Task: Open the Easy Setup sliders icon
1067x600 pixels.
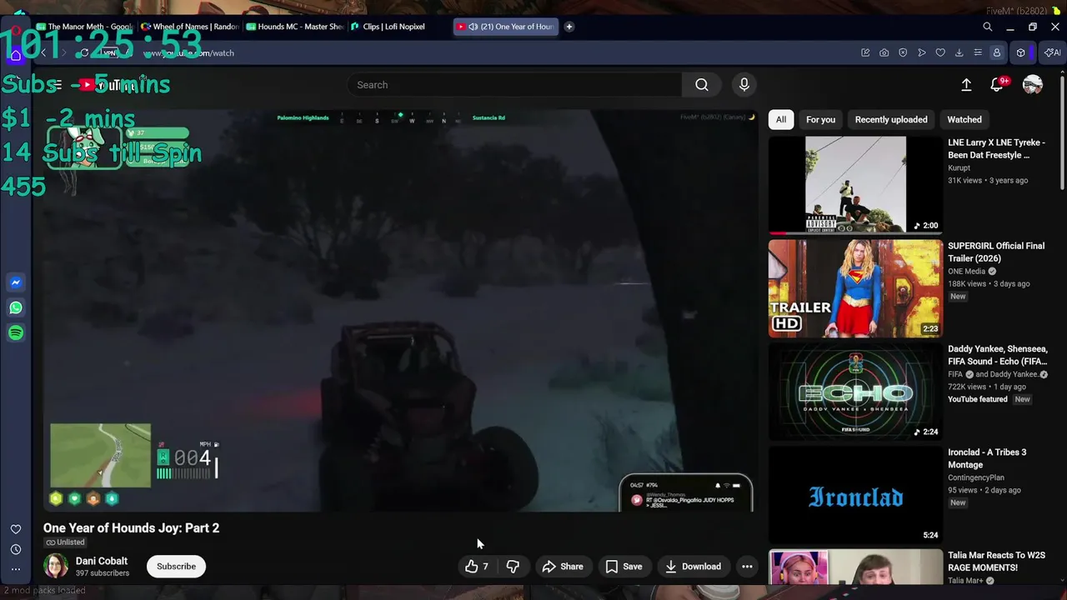Action: 978,52
